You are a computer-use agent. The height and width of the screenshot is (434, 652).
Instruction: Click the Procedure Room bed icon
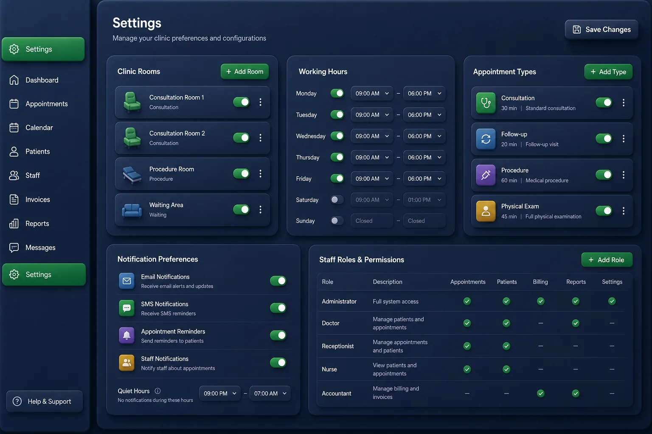tap(132, 174)
